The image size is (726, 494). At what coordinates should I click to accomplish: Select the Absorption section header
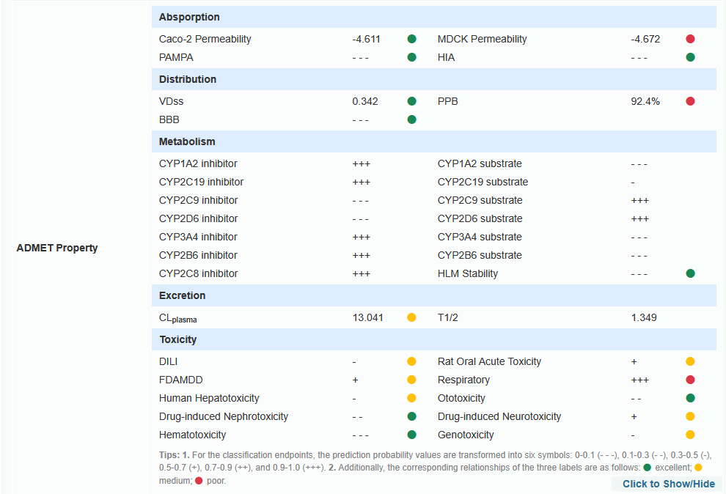(189, 17)
